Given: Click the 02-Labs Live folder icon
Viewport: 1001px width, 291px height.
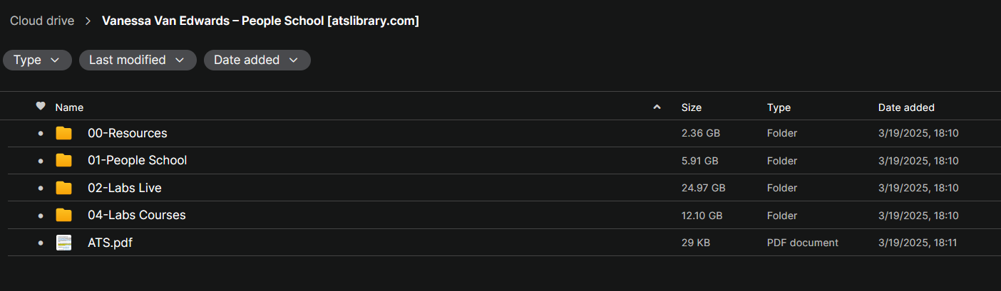Looking at the screenshot, I should 64,188.
